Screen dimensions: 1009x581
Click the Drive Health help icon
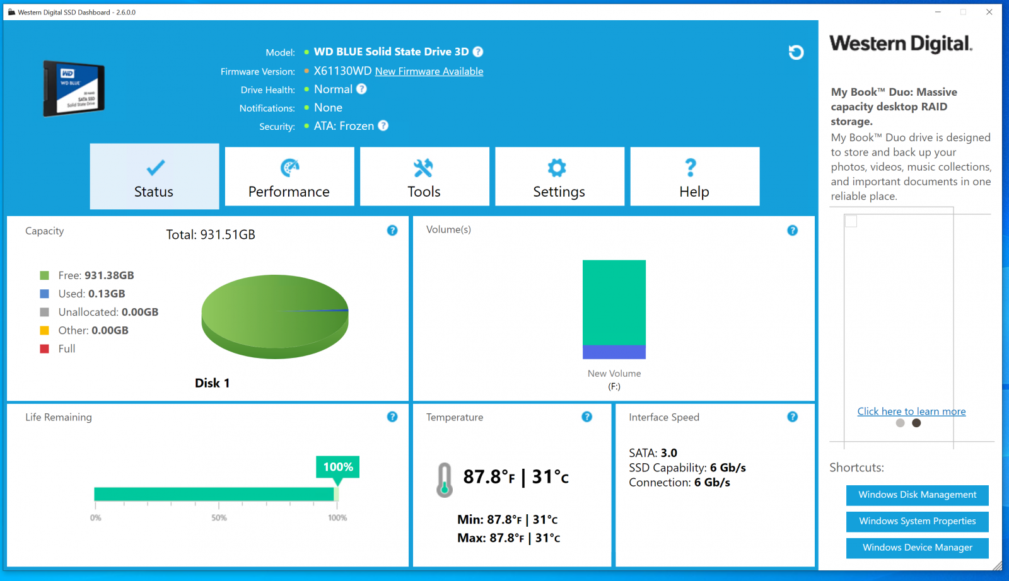tap(361, 89)
